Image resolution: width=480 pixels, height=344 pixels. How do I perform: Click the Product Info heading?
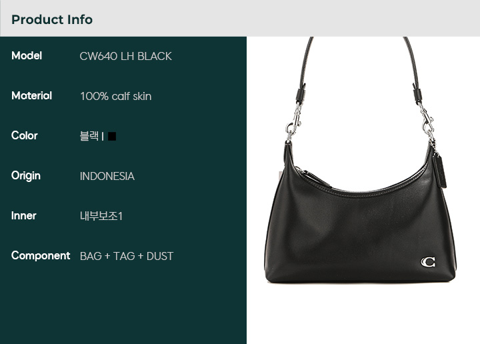[52, 19]
